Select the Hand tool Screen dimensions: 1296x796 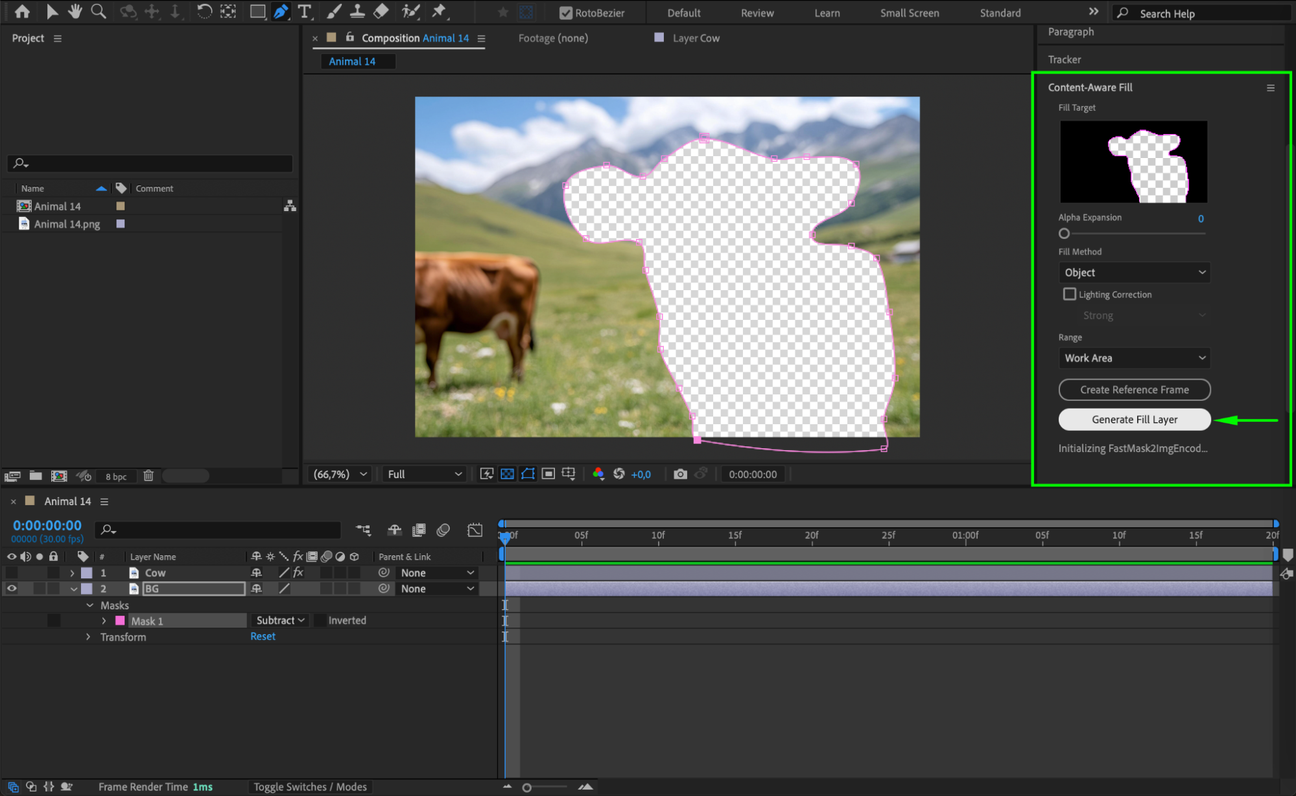tap(75, 11)
